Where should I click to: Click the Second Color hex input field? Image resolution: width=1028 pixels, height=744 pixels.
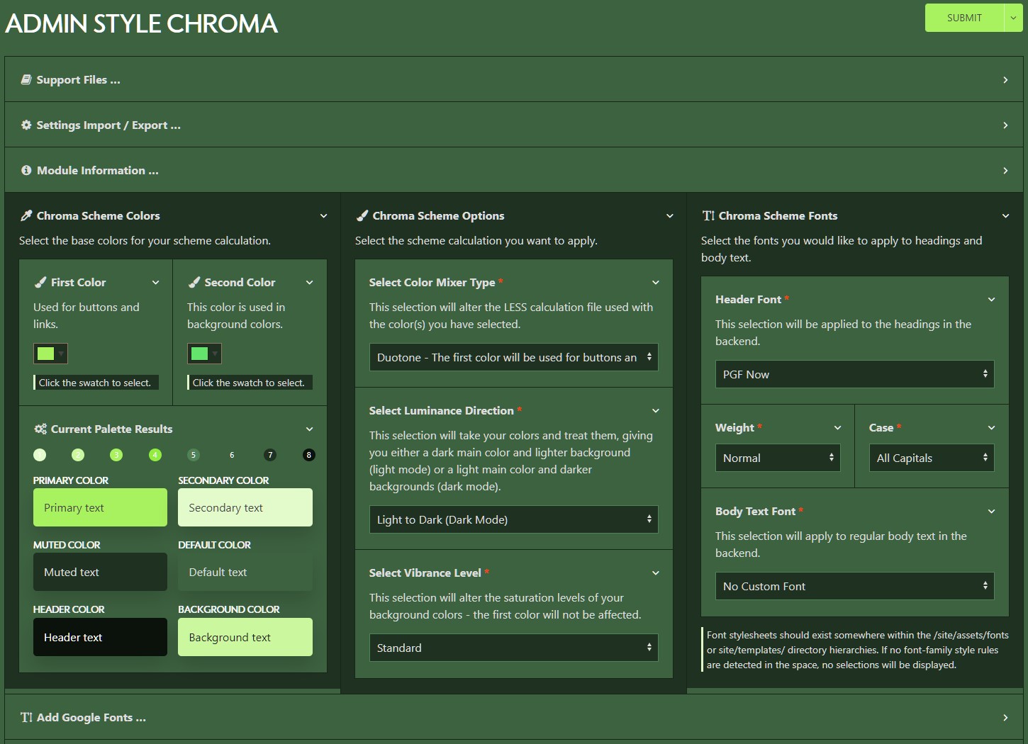(x=250, y=383)
